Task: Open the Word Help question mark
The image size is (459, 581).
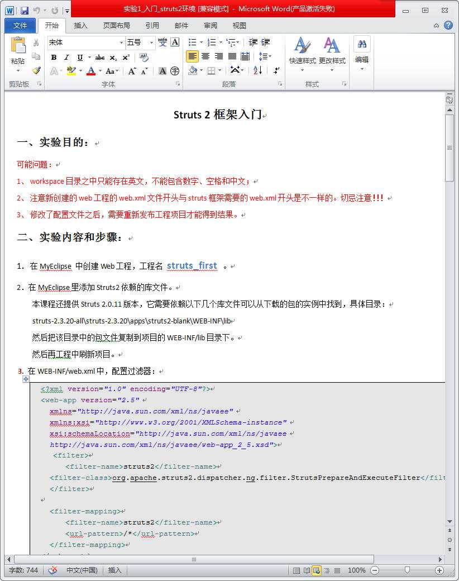Action: 448,25
